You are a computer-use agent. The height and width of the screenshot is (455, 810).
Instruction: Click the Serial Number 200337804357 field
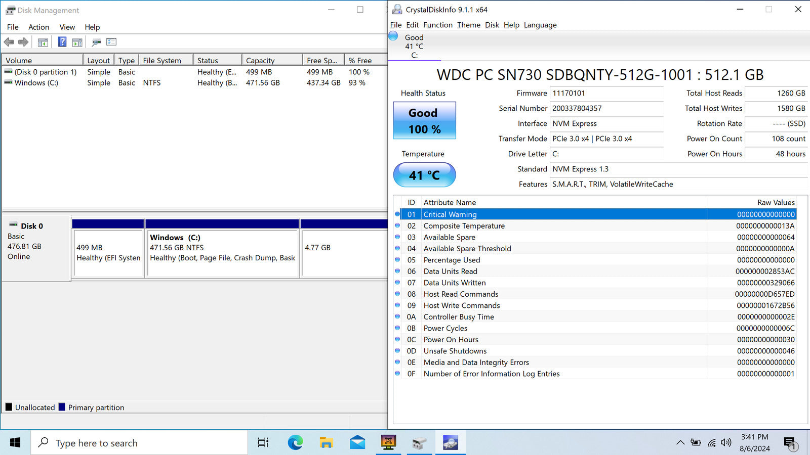tap(606, 108)
